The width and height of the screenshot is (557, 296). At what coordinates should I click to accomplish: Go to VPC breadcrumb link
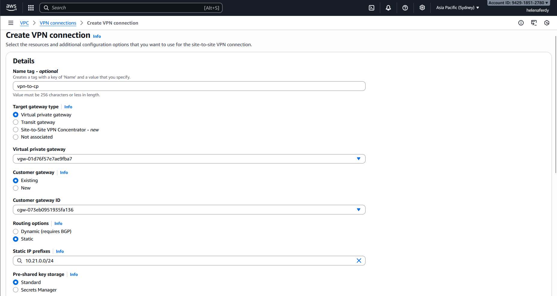(24, 23)
